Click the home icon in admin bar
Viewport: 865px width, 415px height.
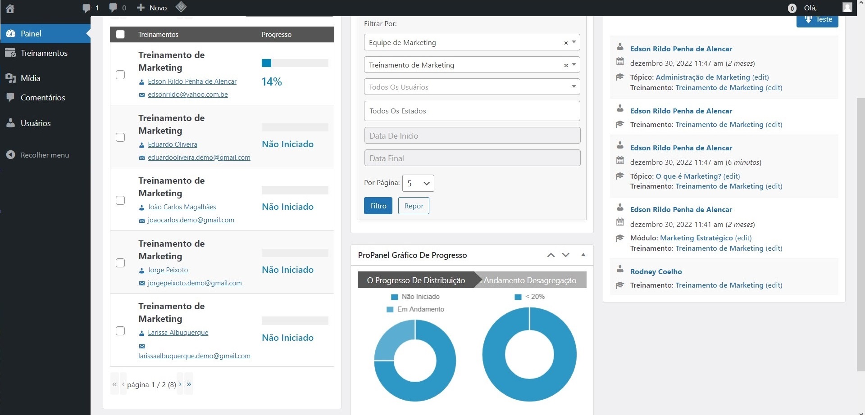pyautogui.click(x=10, y=8)
